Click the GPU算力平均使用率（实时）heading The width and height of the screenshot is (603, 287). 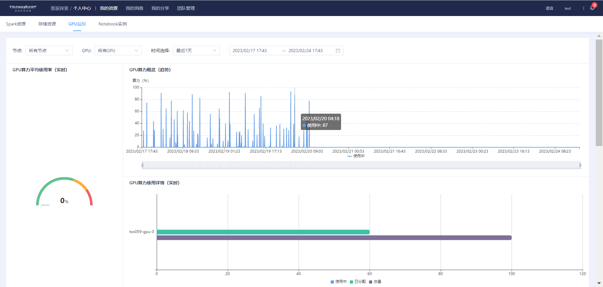[40, 70]
